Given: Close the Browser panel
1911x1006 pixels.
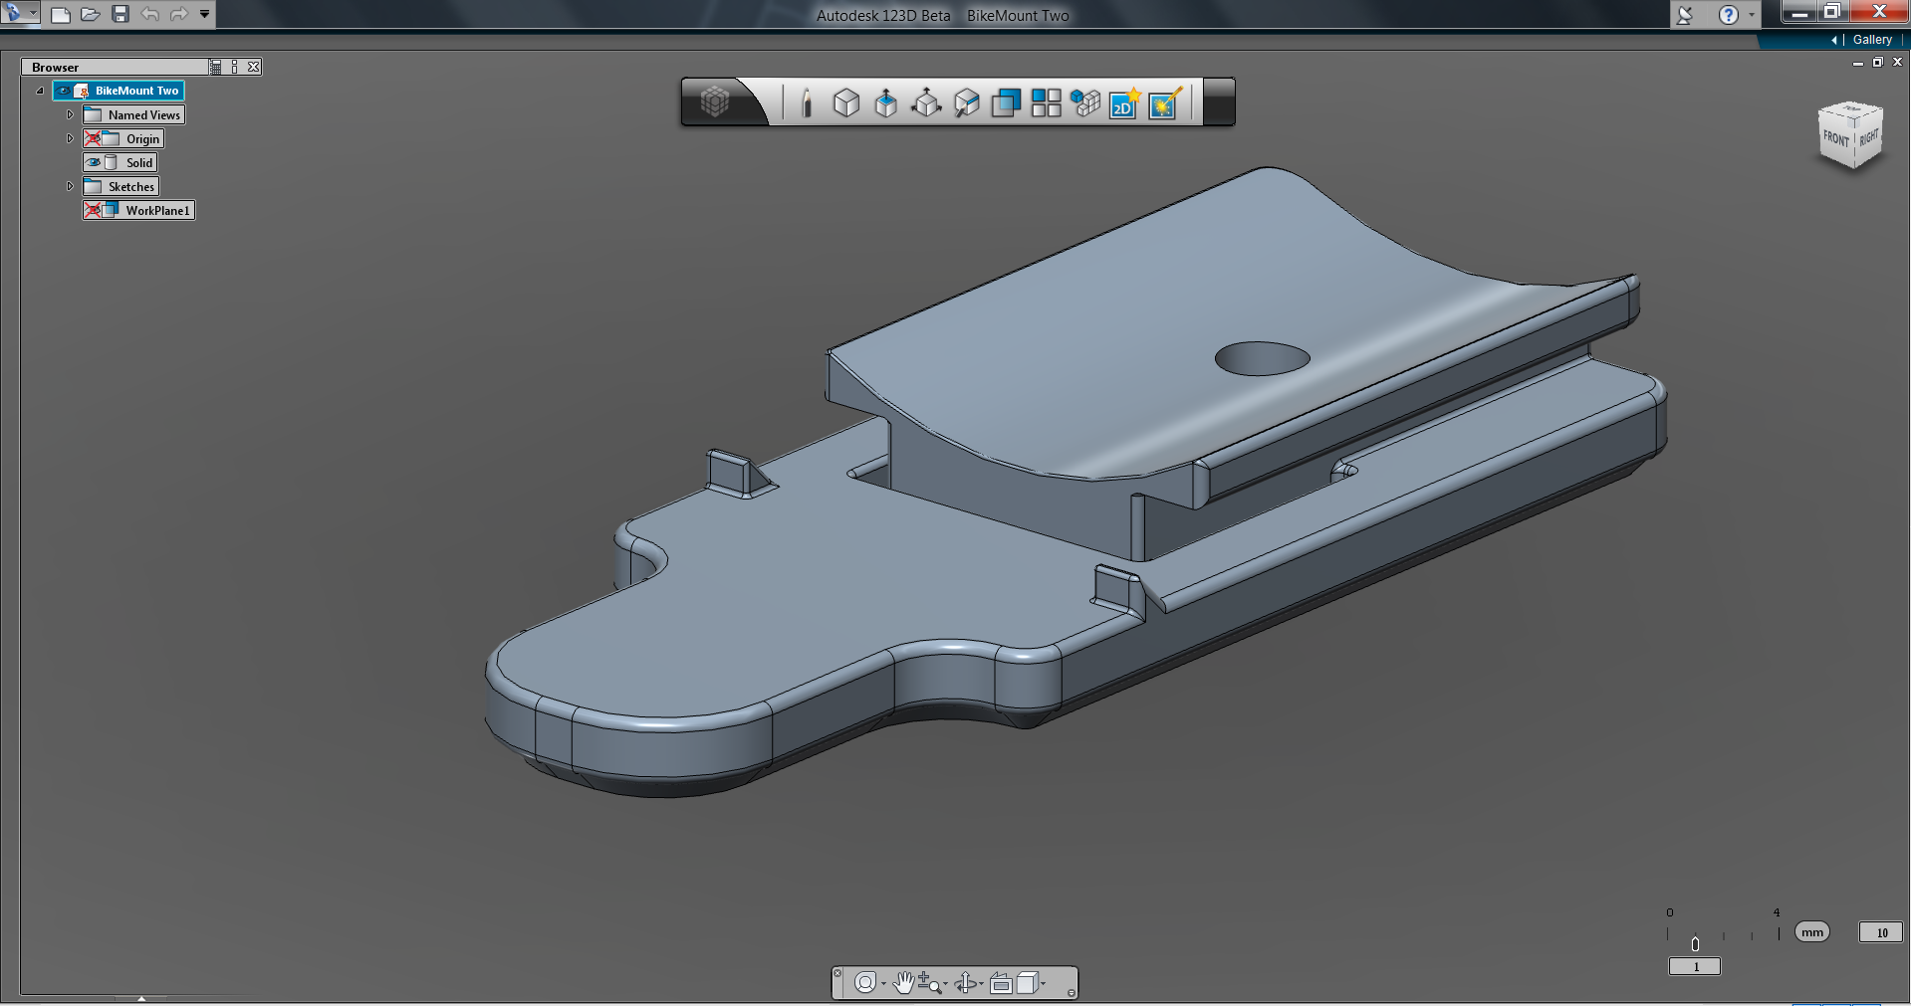Looking at the screenshot, I should (254, 67).
